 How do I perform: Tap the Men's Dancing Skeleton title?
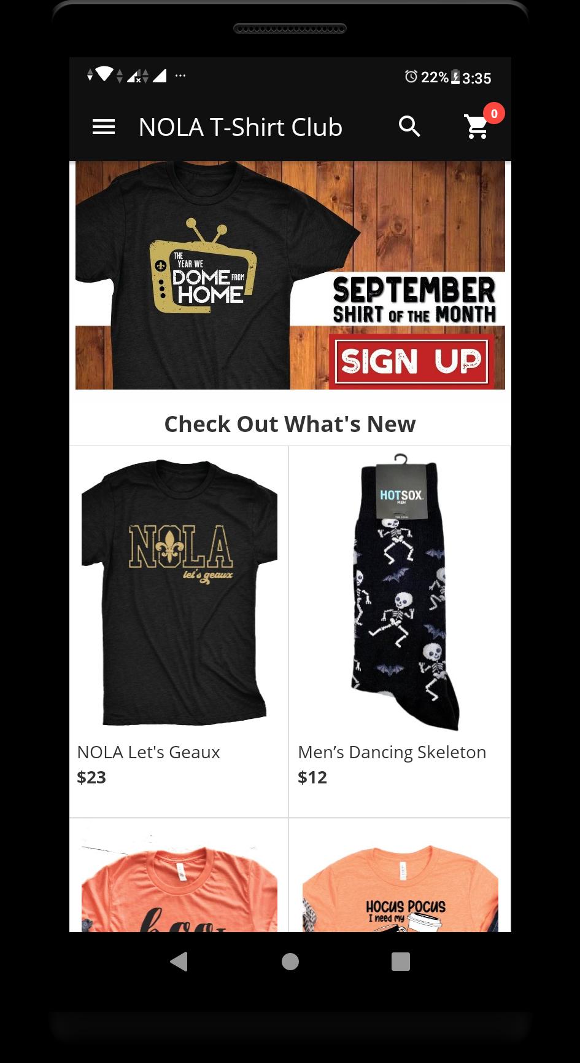click(x=392, y=752)
